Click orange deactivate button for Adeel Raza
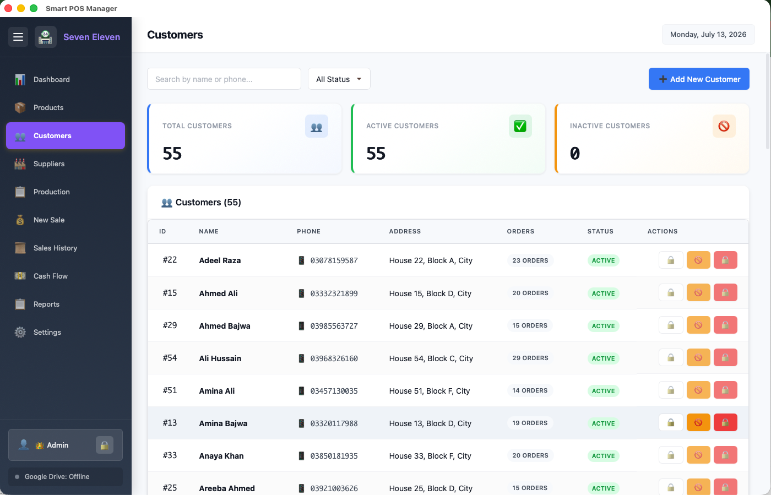 698,260
